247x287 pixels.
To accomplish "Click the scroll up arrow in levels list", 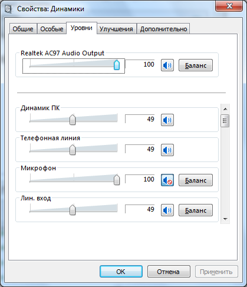I will pos(225,109).
